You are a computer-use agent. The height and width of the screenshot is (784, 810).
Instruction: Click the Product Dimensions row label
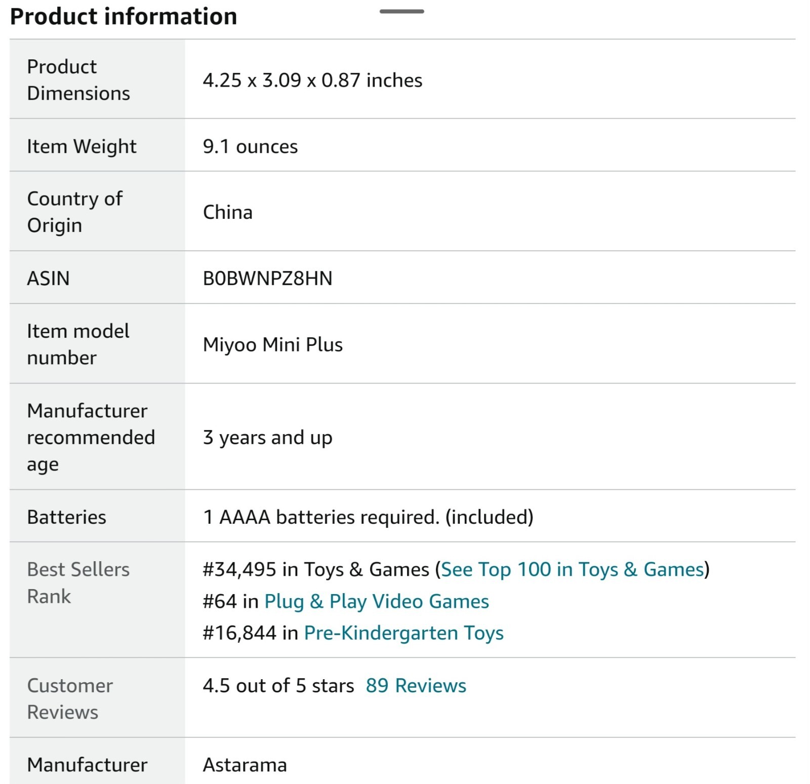point(78,80)
